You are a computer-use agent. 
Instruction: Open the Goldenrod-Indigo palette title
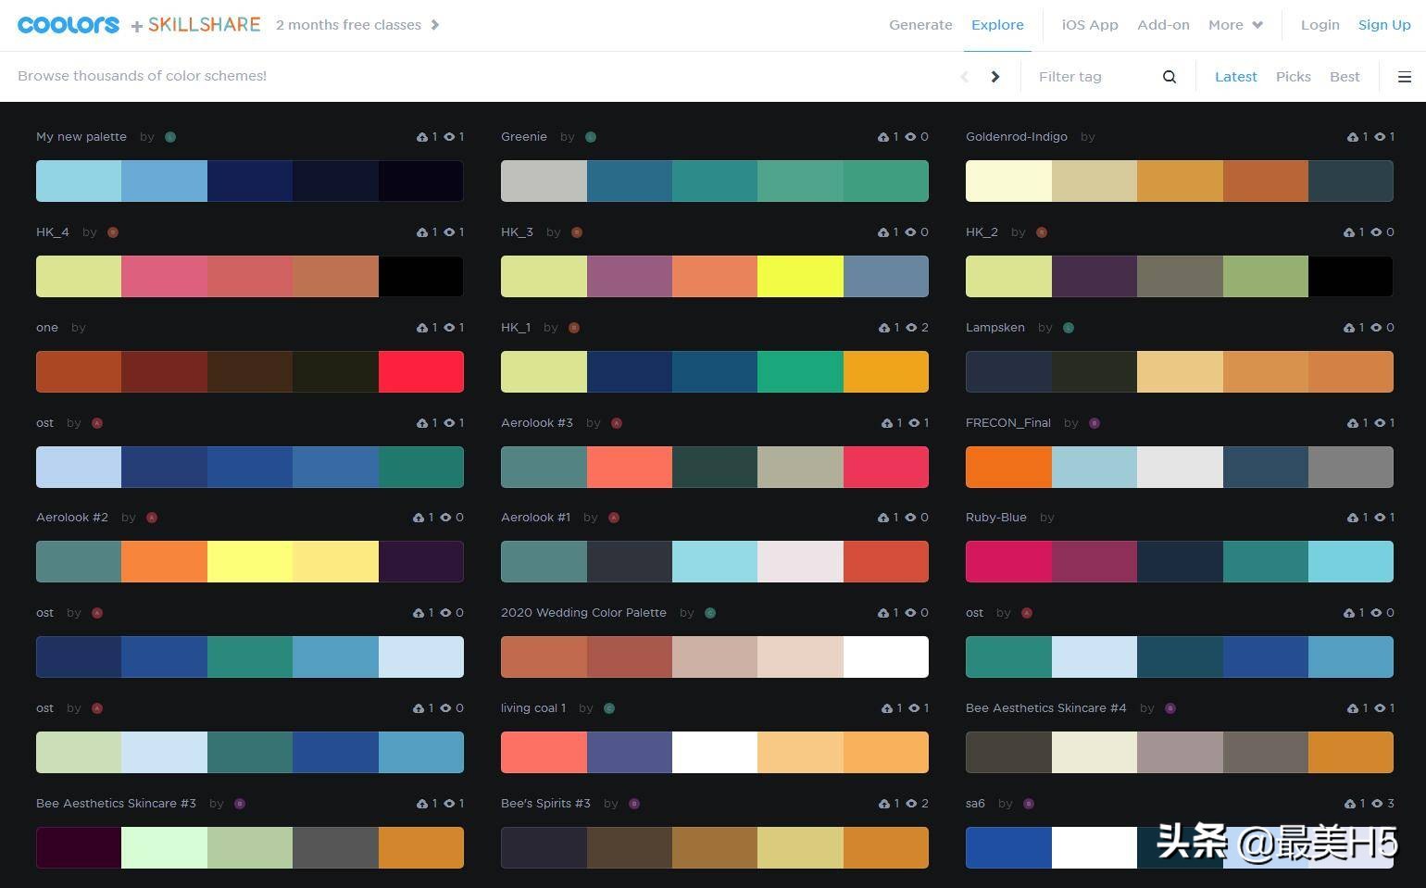pyautogui.click(x=1017, y=137)
